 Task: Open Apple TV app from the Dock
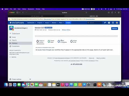[58, 85]
